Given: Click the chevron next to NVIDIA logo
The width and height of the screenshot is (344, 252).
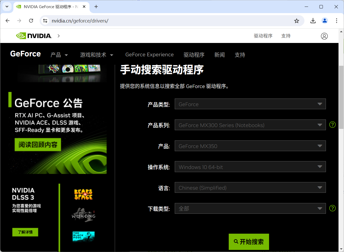Looking at the screenshot, I should [x=59, y=36].
